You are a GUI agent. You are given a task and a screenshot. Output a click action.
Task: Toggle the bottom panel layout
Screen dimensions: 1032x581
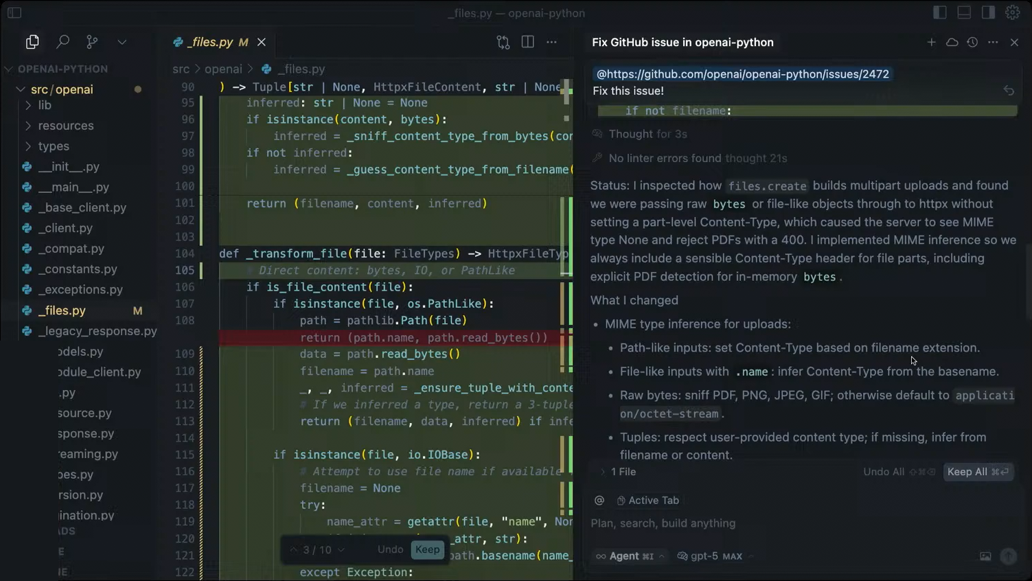(x=964, y=12)
